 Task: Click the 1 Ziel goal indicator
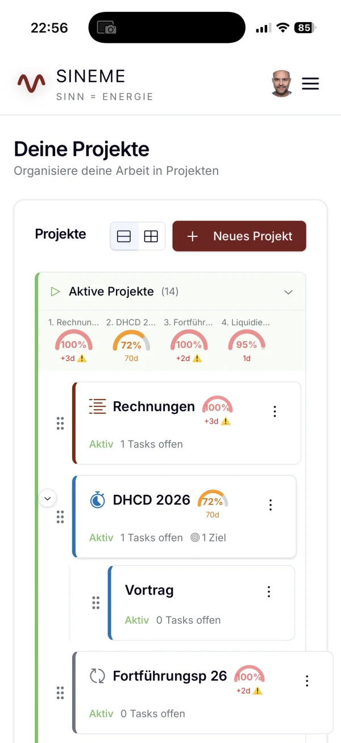tap(208, 537)
